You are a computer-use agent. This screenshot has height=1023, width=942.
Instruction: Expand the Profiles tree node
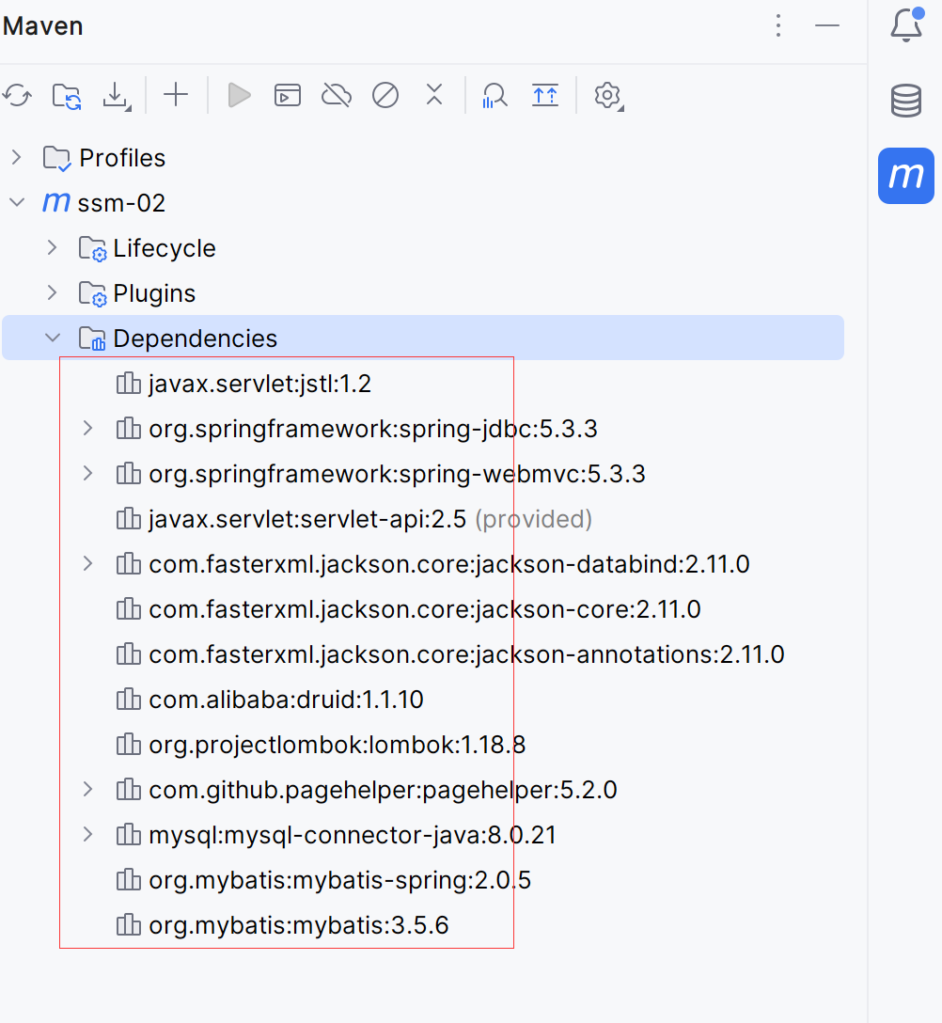click(16, 158)
